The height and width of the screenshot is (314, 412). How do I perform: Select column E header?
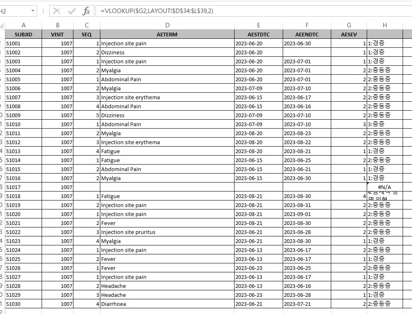[x=259, y=25]
